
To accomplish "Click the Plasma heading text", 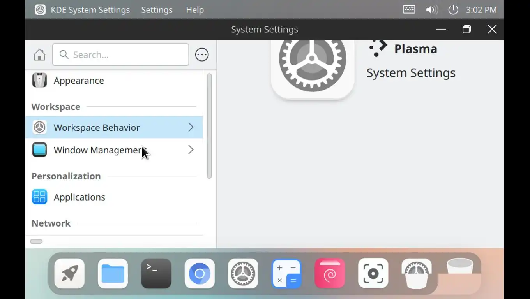I will point(415,49).
